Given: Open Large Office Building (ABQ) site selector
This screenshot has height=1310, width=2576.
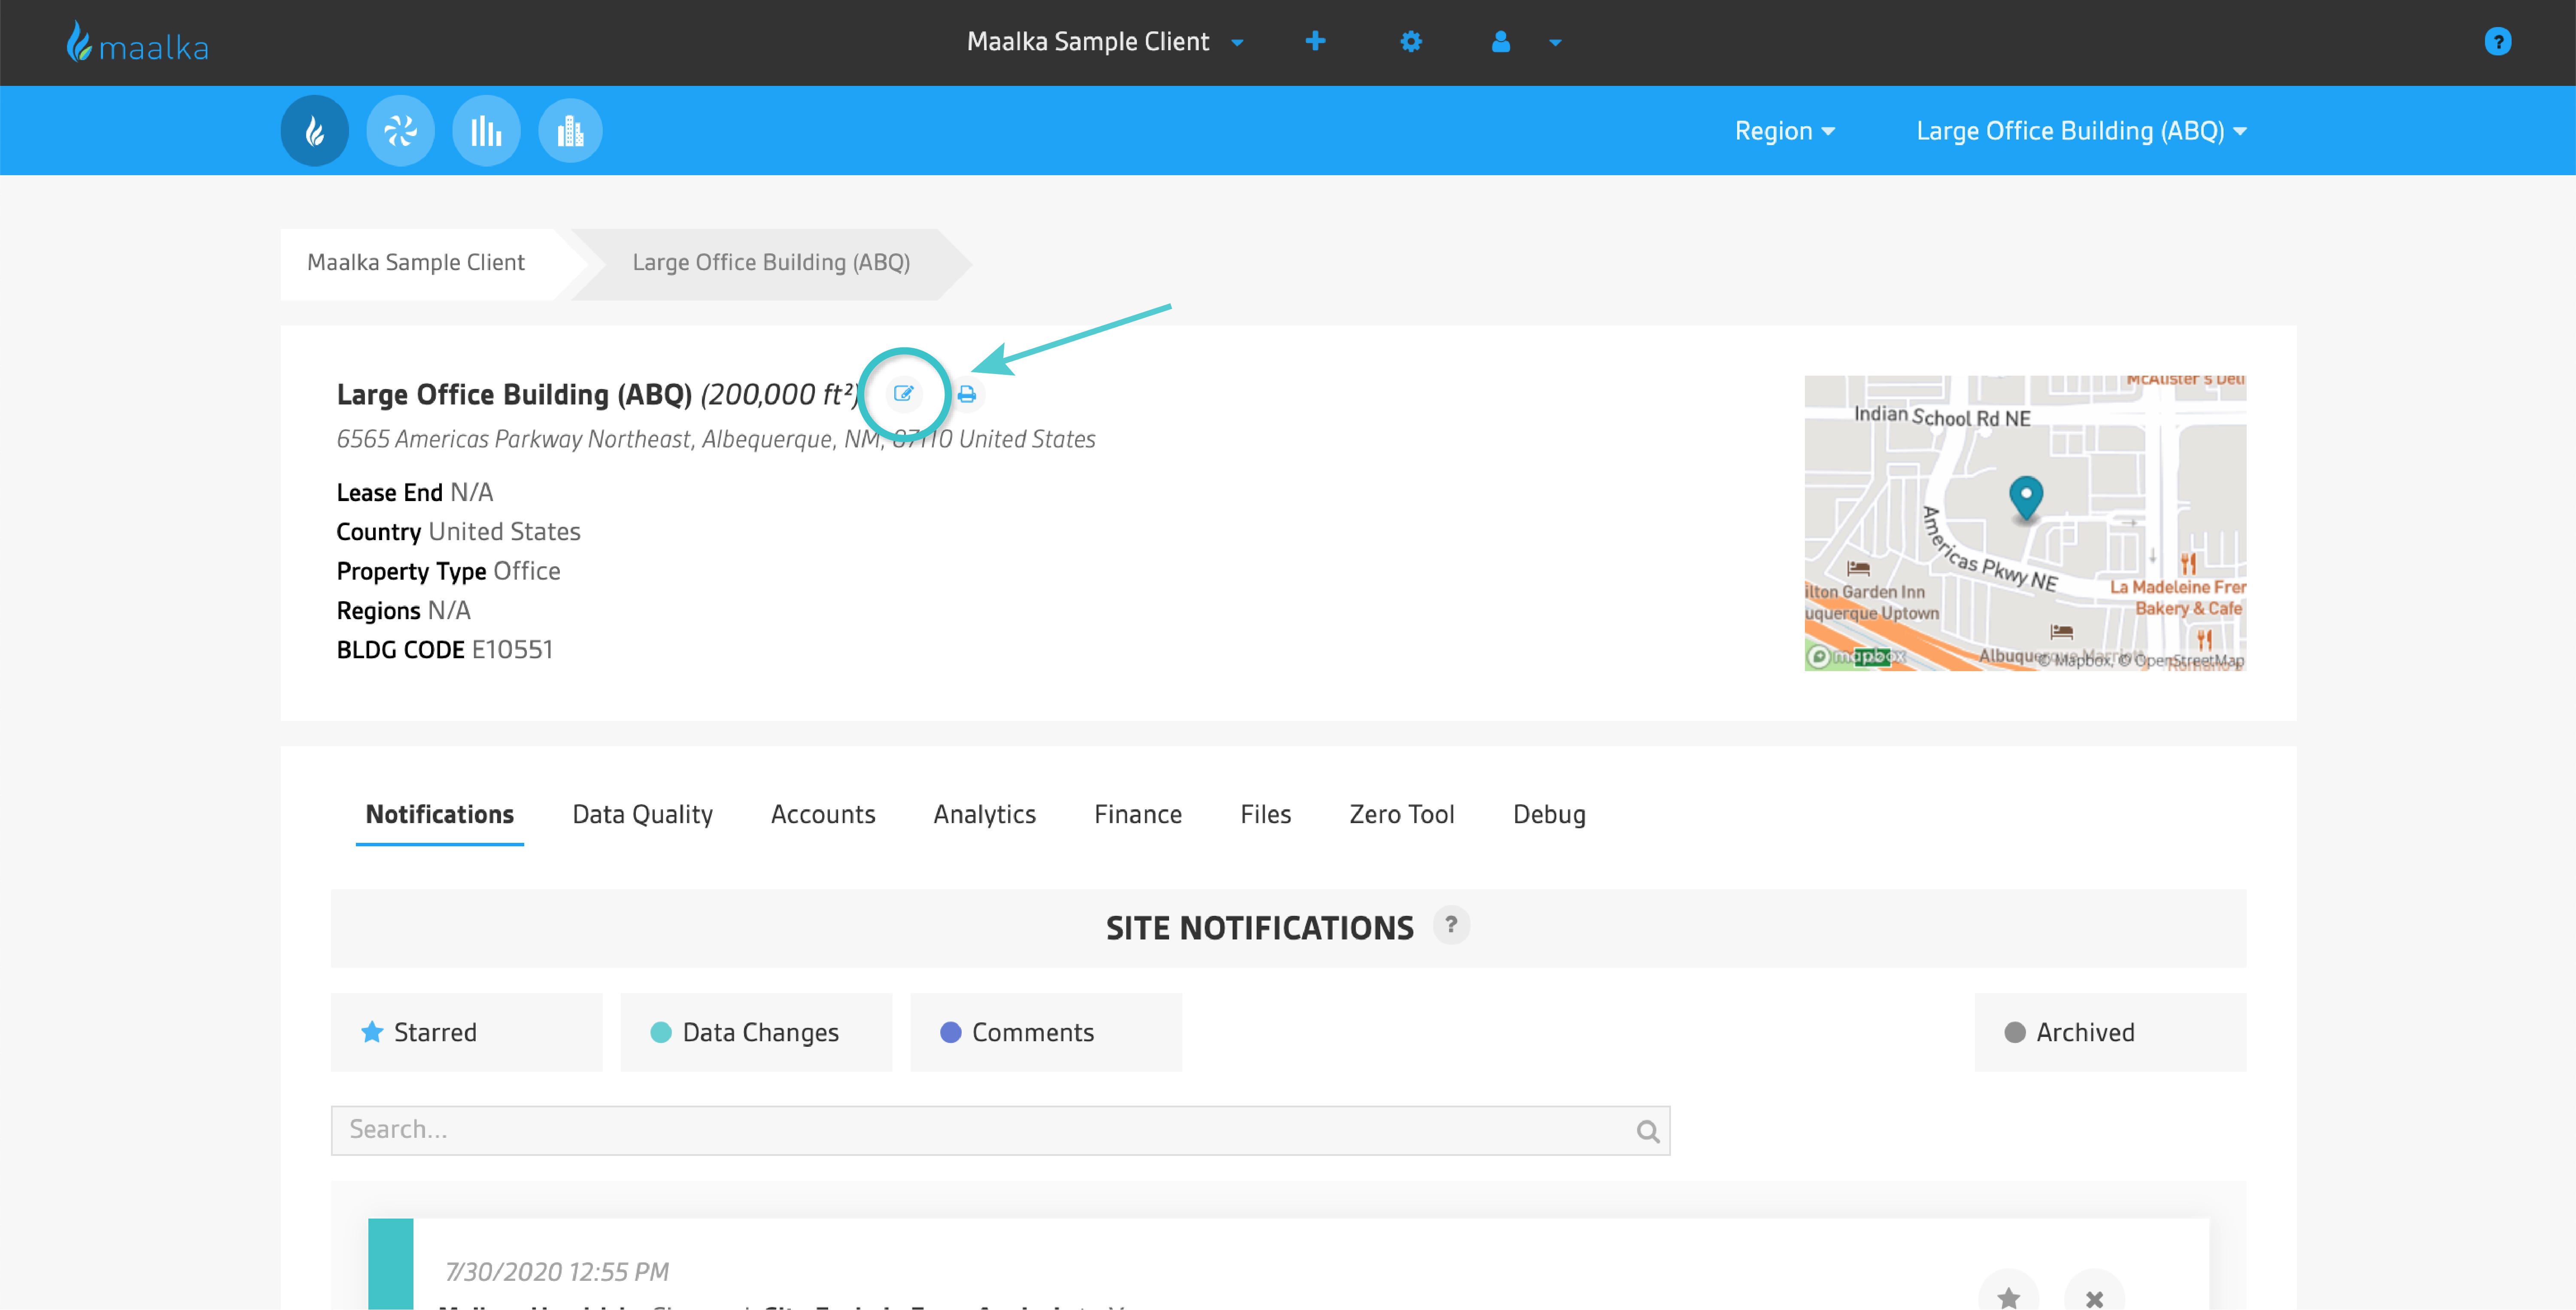Looking at the screenshot, I should click(x=2081, y=131).
